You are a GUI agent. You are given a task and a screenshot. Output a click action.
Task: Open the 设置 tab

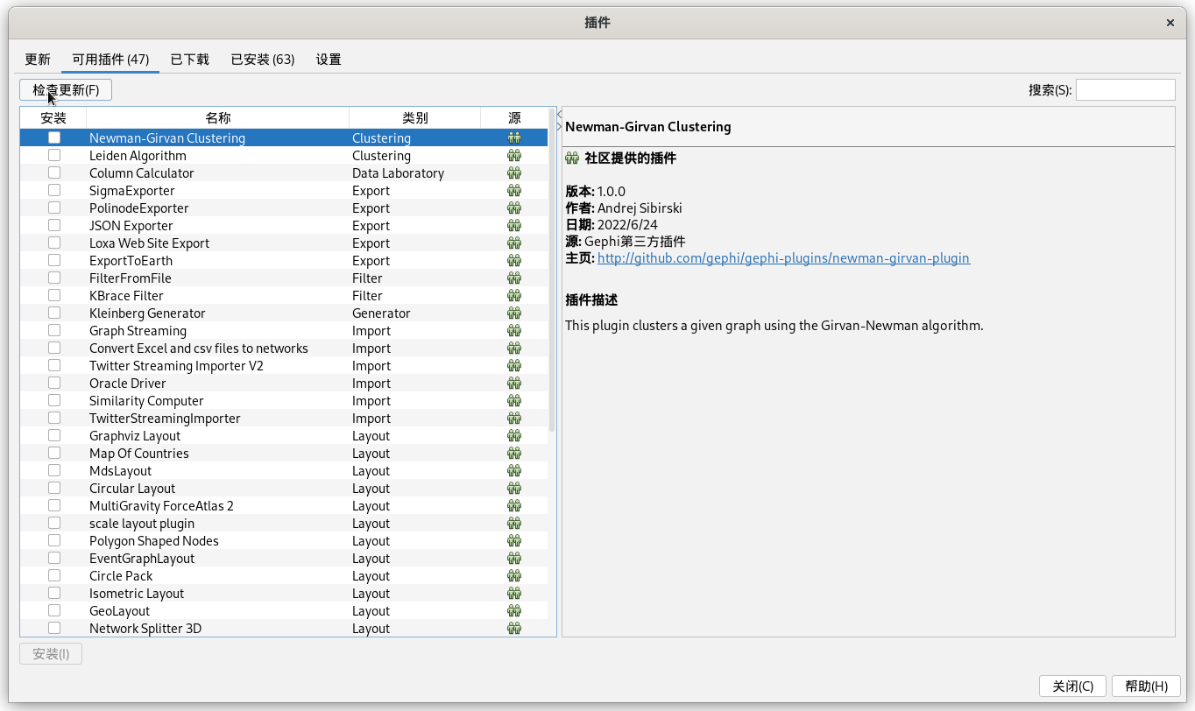pos(329,60)
